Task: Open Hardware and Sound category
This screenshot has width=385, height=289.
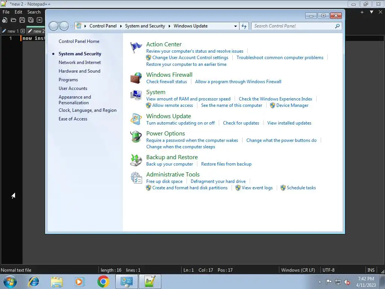Action: [x=79, y=71]
